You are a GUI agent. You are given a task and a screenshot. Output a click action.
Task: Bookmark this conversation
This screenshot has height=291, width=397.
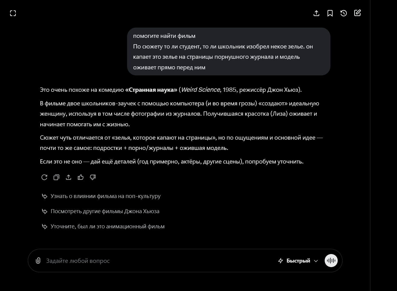[x=330, y=13]
